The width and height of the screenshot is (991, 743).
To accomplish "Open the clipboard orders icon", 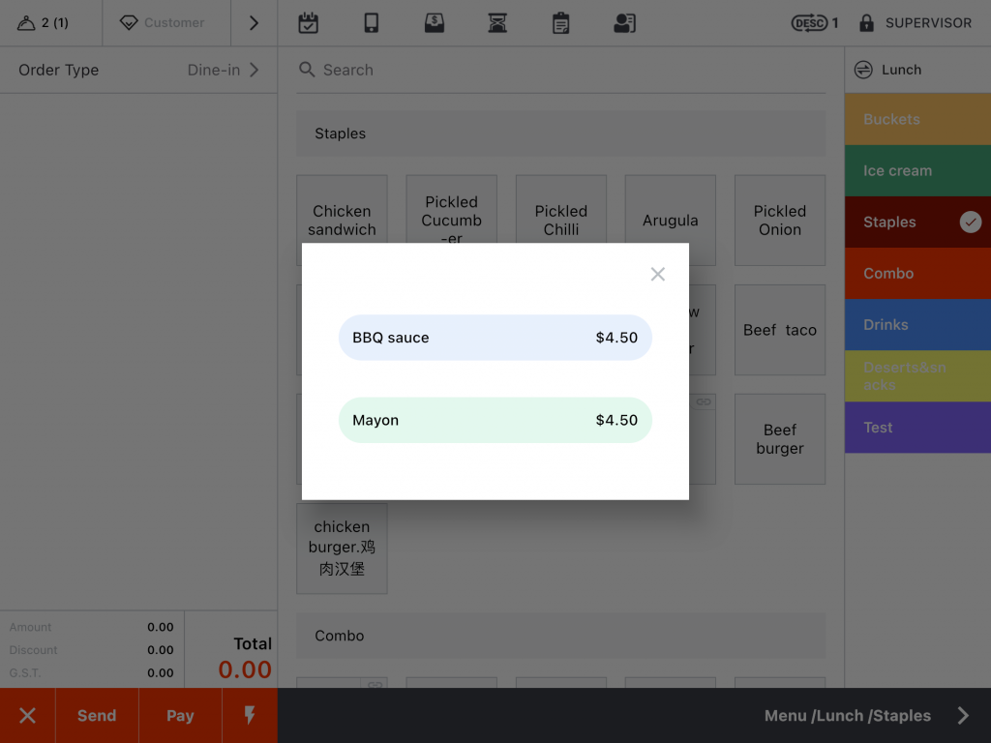I will point(560,23).
